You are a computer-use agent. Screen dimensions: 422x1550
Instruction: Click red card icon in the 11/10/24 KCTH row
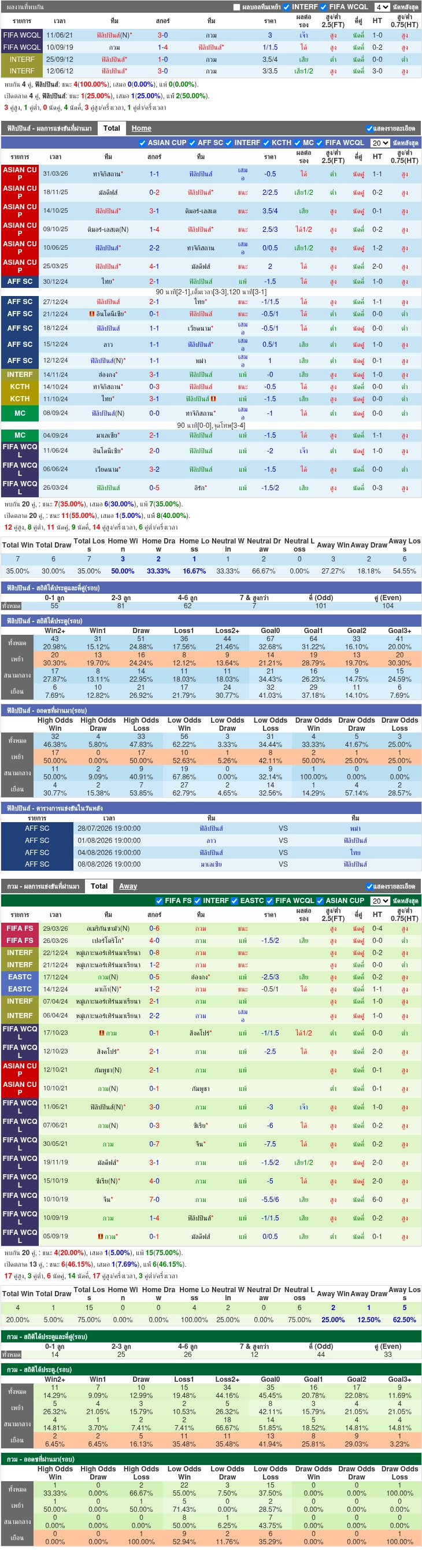pyautogui.click(x=213, y=398)
